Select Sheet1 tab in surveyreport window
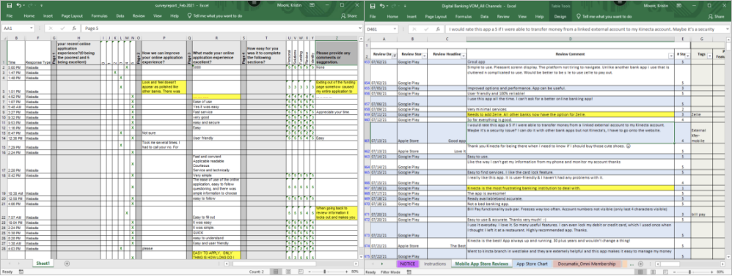The image size is (732, 276). tap(44, 264)
